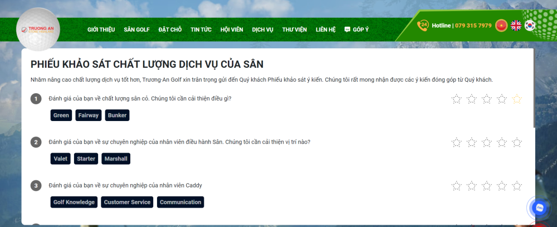Switch language to English UK flag

516,26
